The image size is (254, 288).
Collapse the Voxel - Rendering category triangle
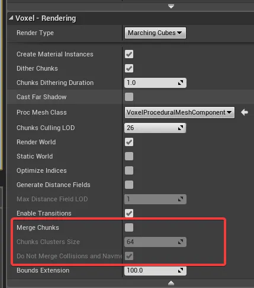click(11, 18)
